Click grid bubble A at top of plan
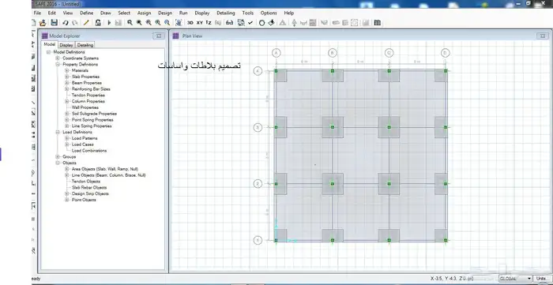 tap(276, 53)
